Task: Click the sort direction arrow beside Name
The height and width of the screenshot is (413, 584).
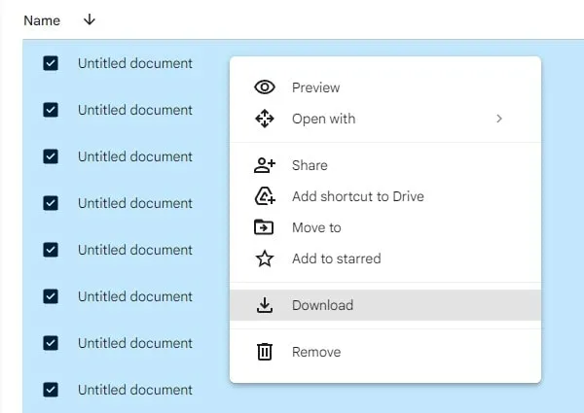Action: (x=90, y=19)
